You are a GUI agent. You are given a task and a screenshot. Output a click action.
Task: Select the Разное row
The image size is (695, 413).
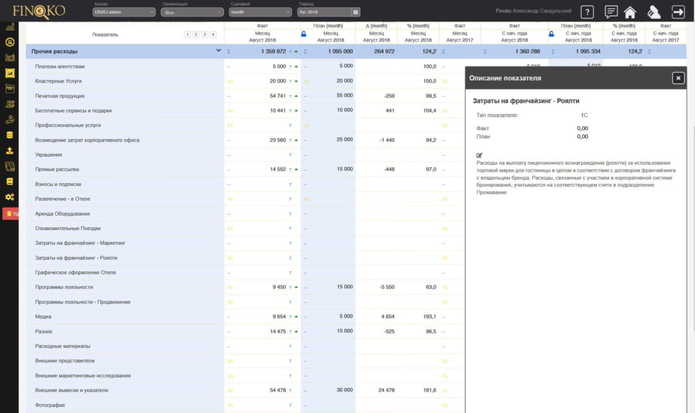tap(126, 331)
